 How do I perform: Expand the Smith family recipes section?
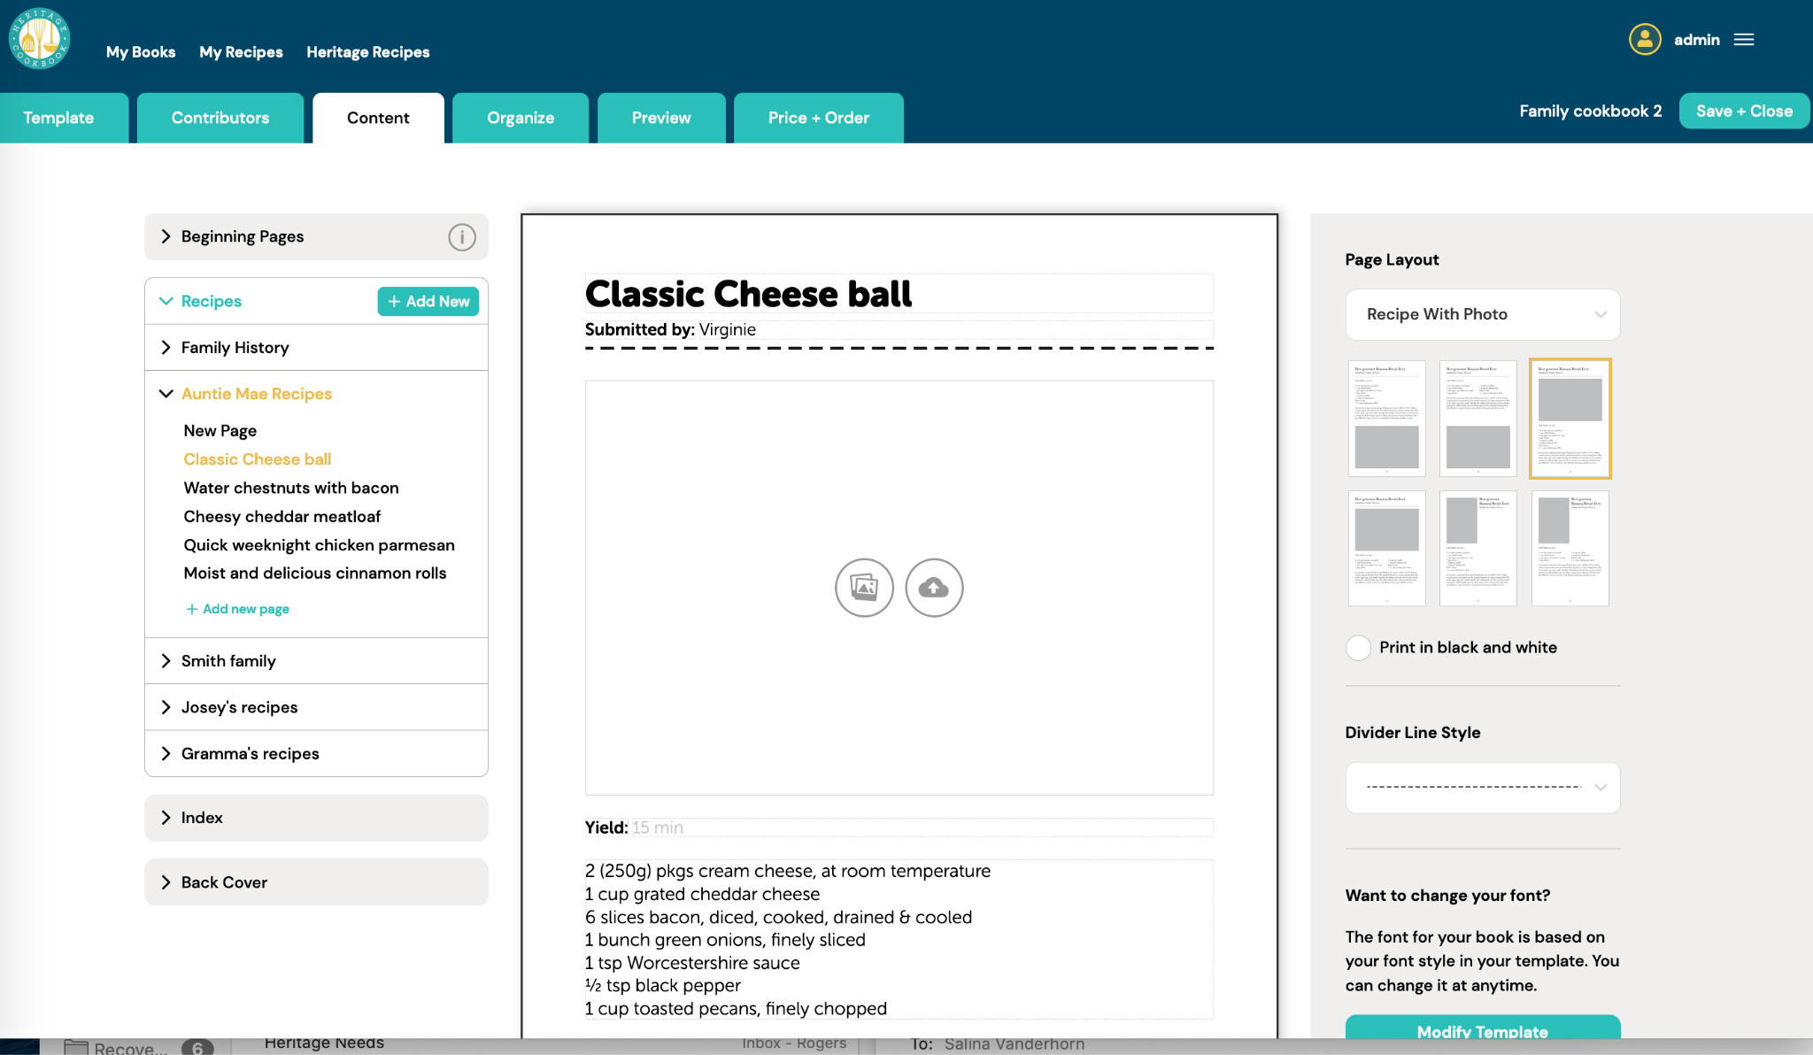coord(167,659)
